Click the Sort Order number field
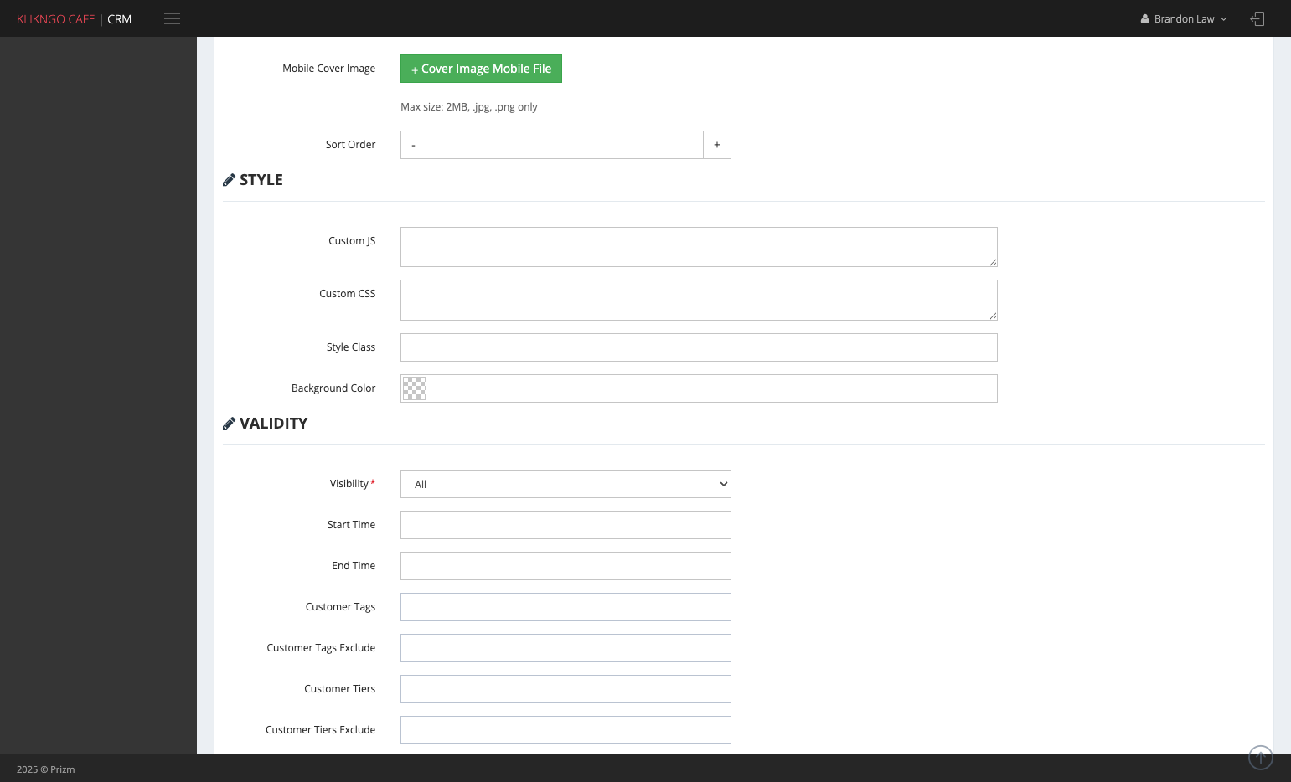The height and width of the screenshot is (782, 1291). tap(565, 145)
